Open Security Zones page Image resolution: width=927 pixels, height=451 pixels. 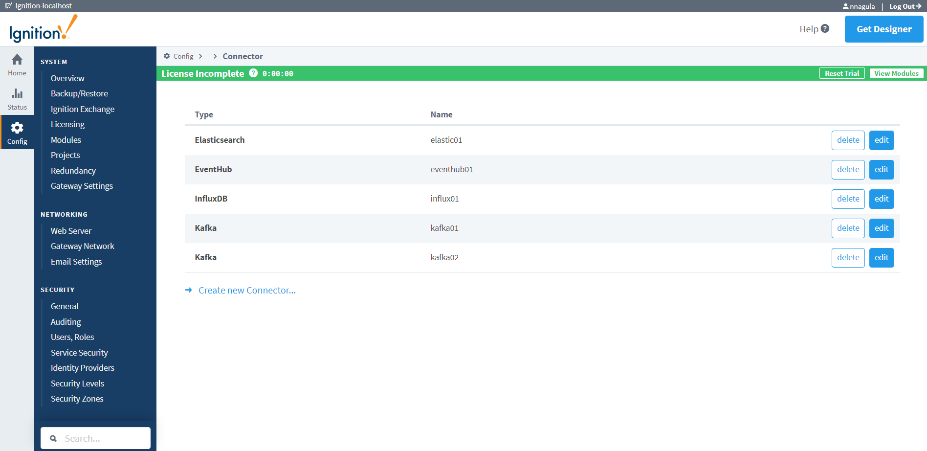coord(77,399)
